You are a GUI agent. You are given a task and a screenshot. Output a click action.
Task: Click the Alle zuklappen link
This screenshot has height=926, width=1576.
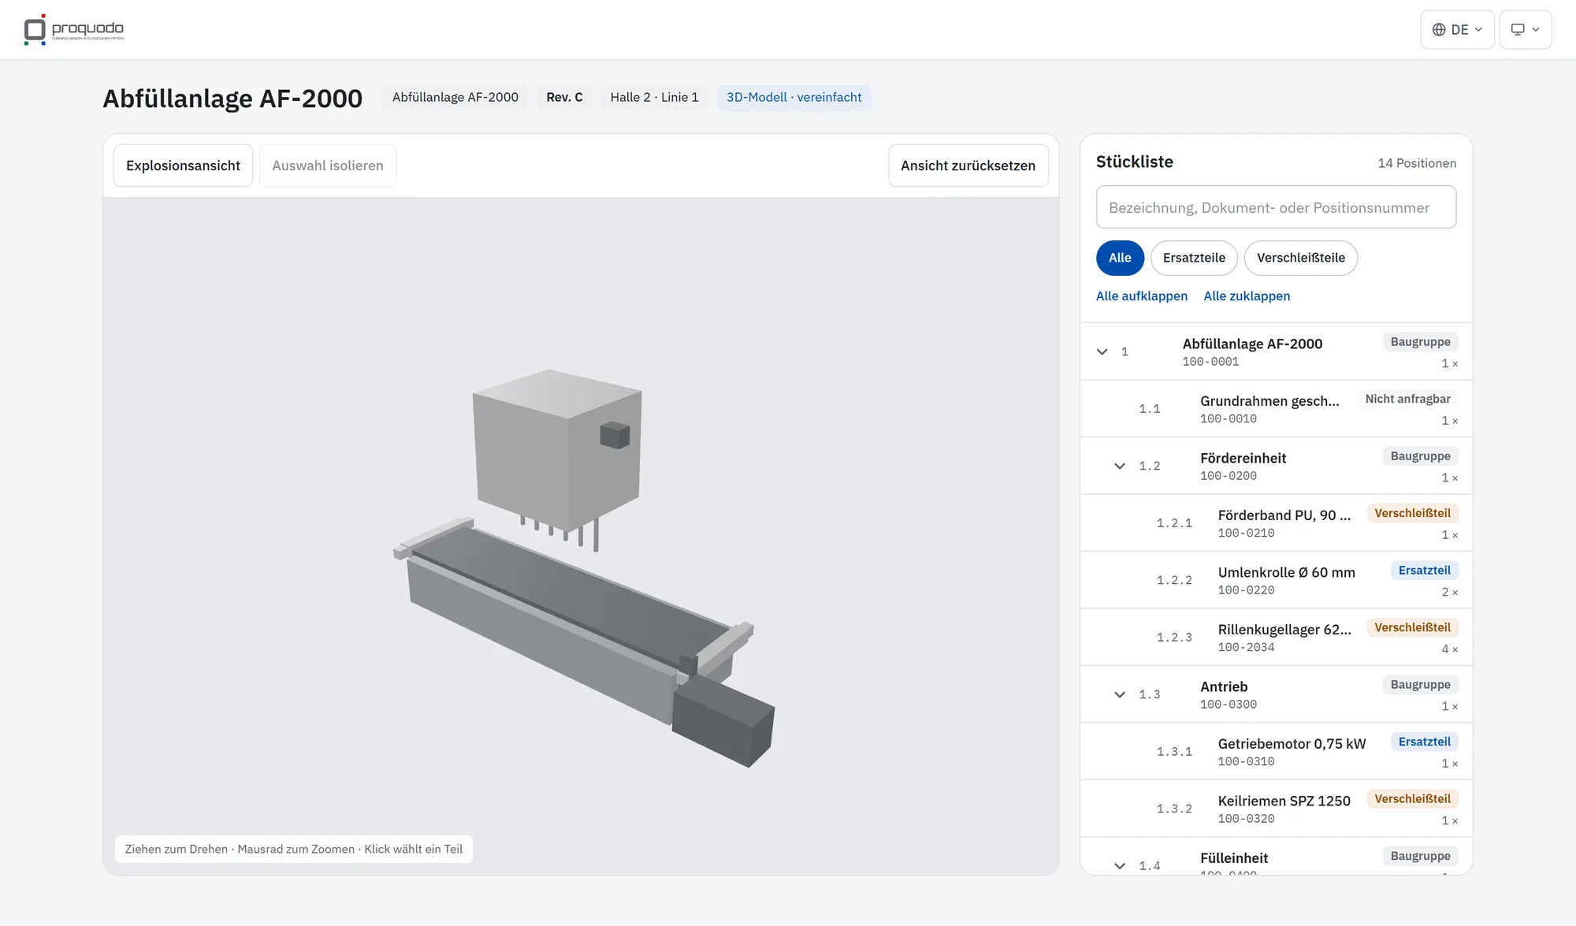[1247, 296]
